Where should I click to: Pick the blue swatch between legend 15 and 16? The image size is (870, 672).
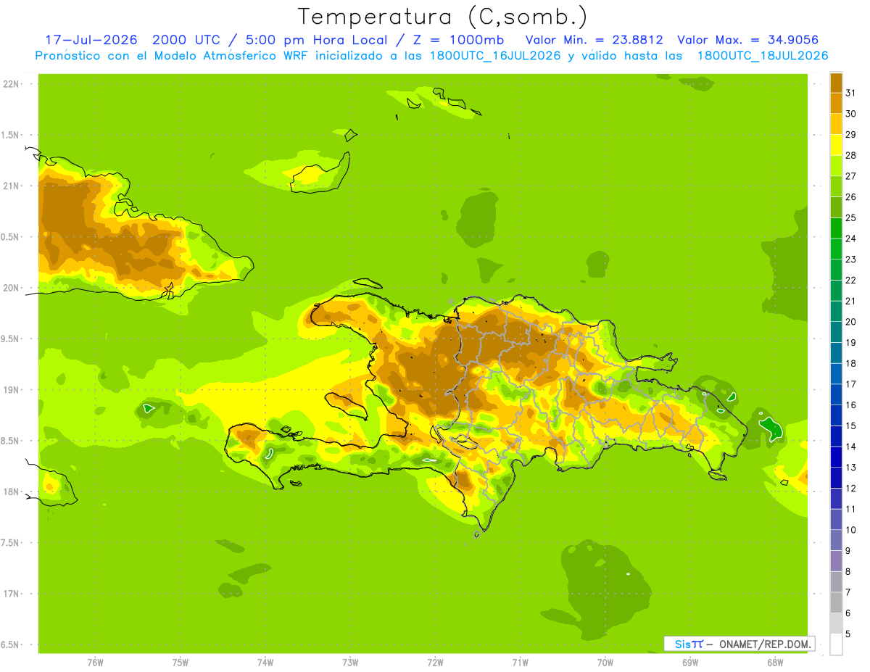coord(836,415)
